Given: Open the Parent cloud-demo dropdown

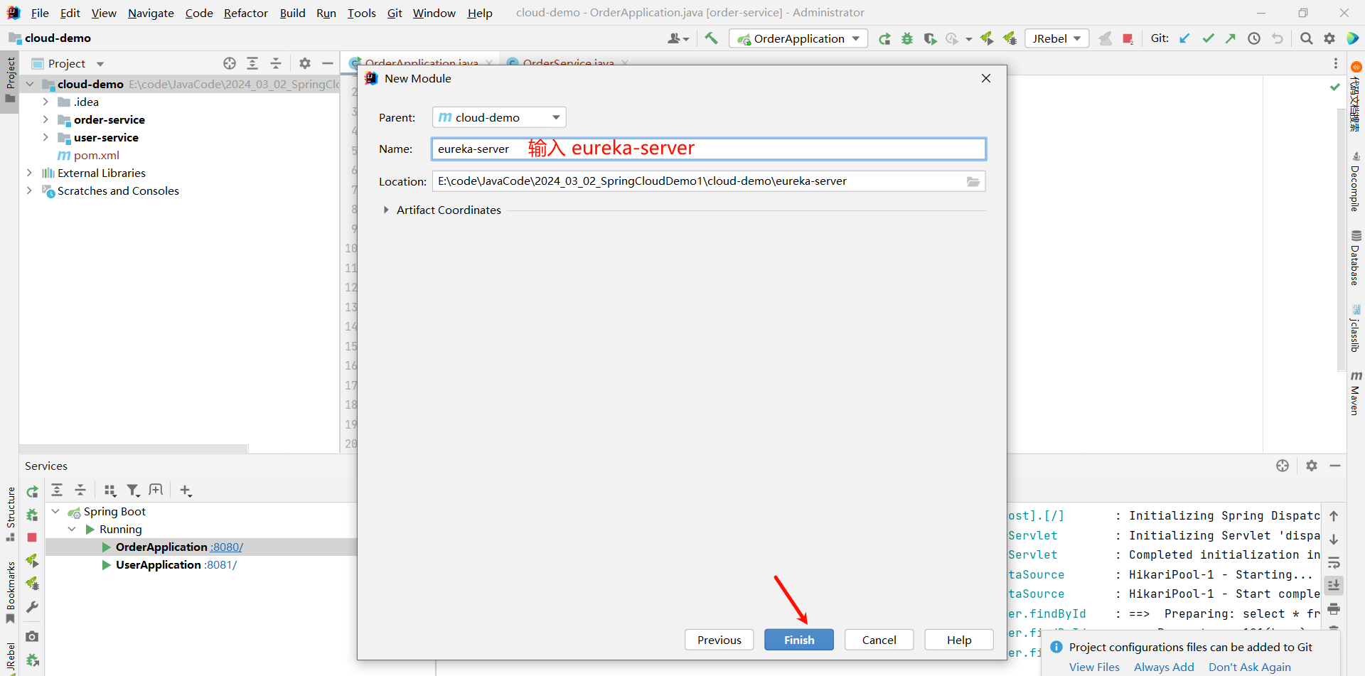Looking at the screenshot, I should (499, 117).
